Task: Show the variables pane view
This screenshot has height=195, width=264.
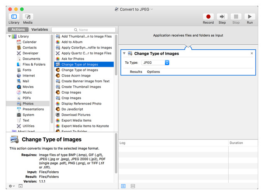Action: click(133, 186)
